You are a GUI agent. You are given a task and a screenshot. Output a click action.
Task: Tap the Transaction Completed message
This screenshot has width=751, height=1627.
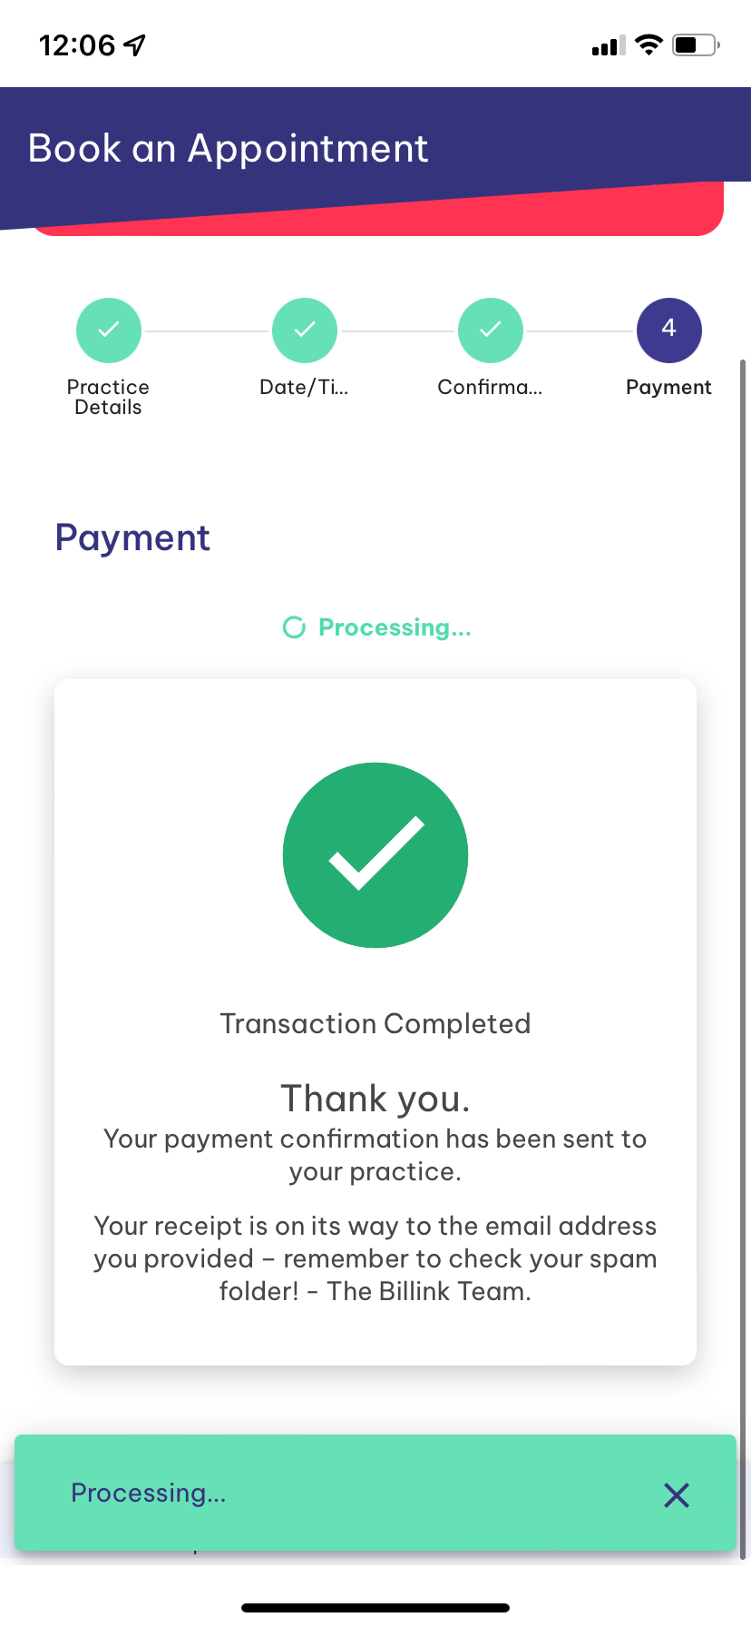point(375,1024)
